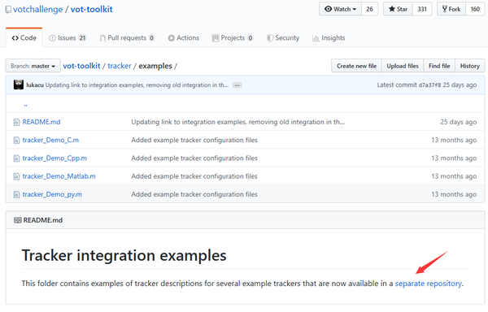This screenshot has height=312, width=488.
Task: Open latest commit message link
Action: [x=137, y=84]
